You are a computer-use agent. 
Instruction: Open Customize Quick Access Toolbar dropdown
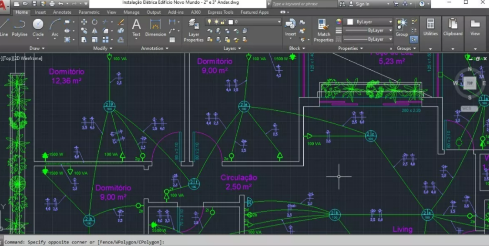(86, 4)
